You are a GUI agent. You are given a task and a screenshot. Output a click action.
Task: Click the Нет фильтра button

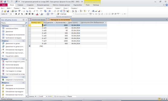pyautogui.click(x=60, y=96)
